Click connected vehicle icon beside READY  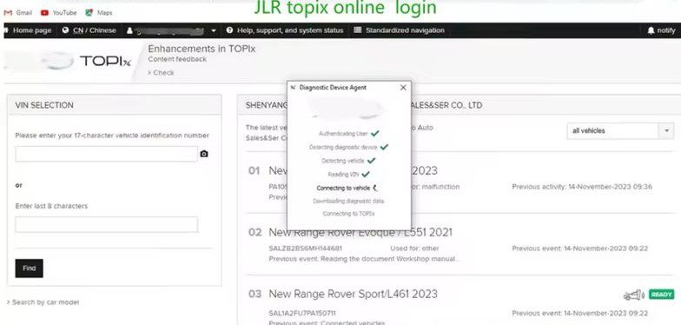click(x=634, y=295)
